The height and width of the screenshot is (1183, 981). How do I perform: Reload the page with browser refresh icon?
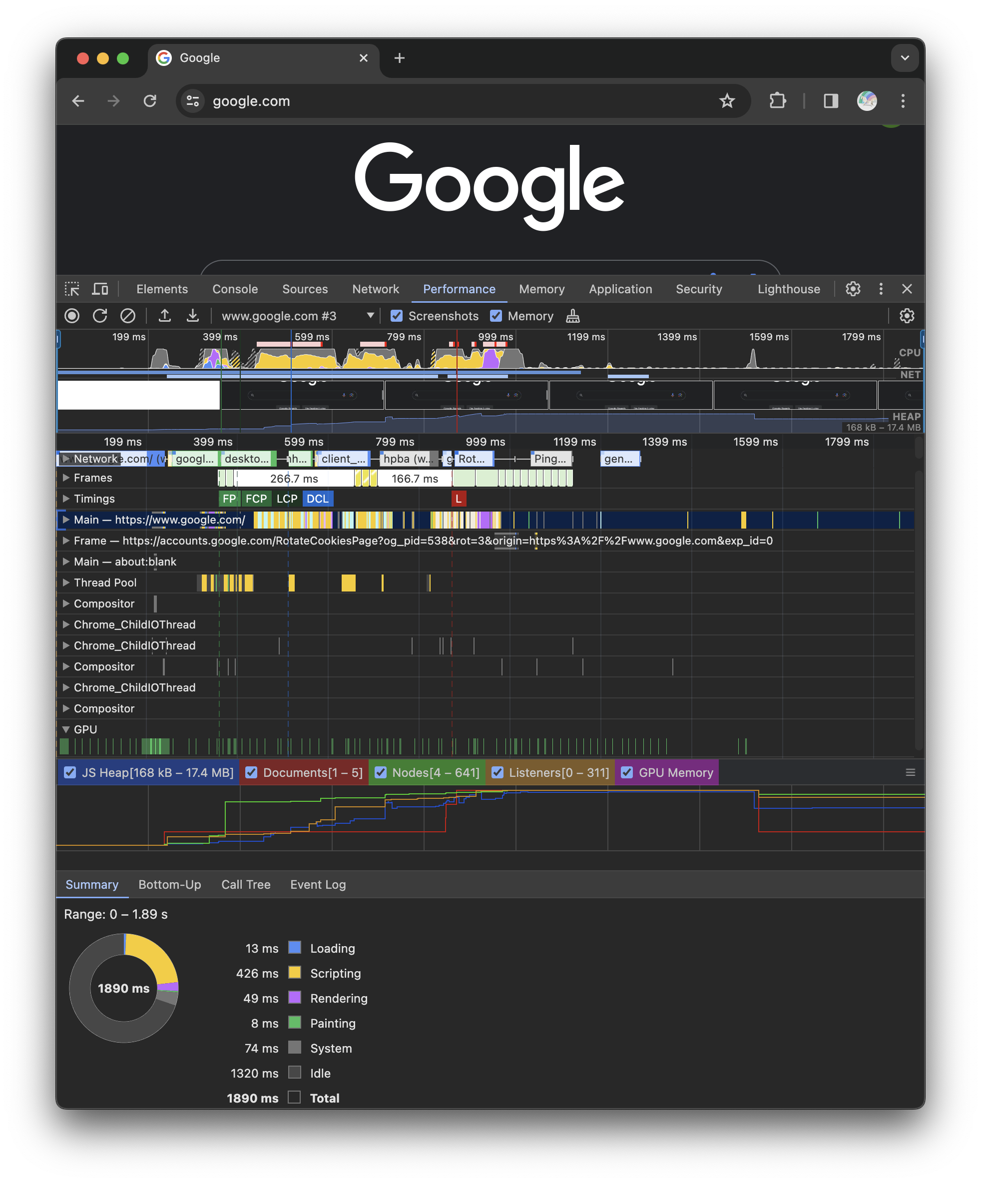pyautogui.click(x=150, y=101)
